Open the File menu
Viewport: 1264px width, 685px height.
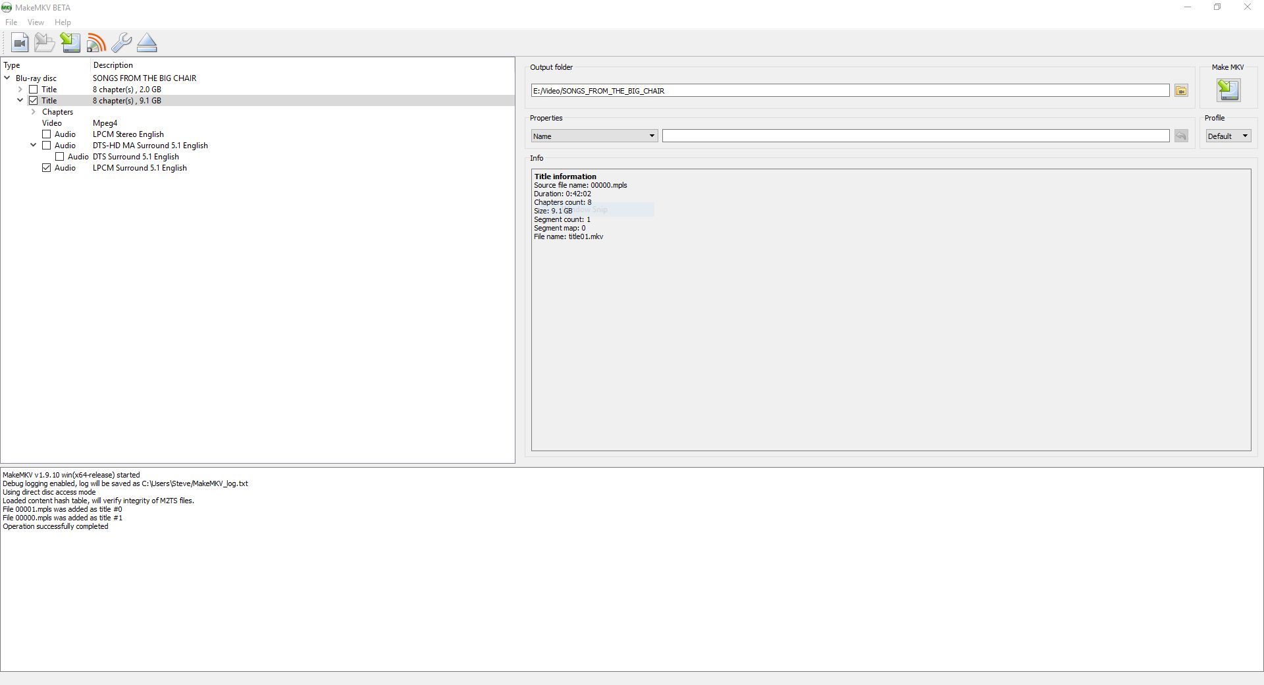11,22
